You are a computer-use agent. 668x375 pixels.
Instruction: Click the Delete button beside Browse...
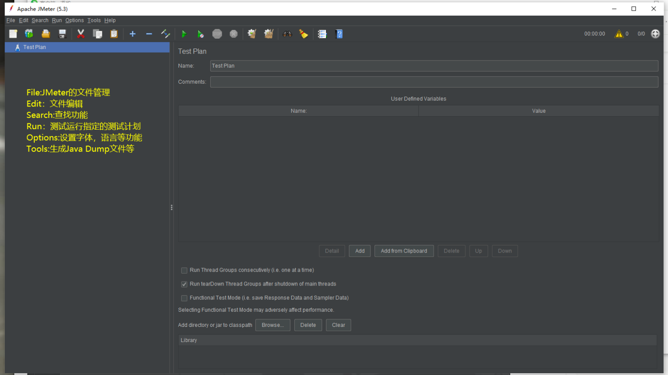click(x=308, y=325)
